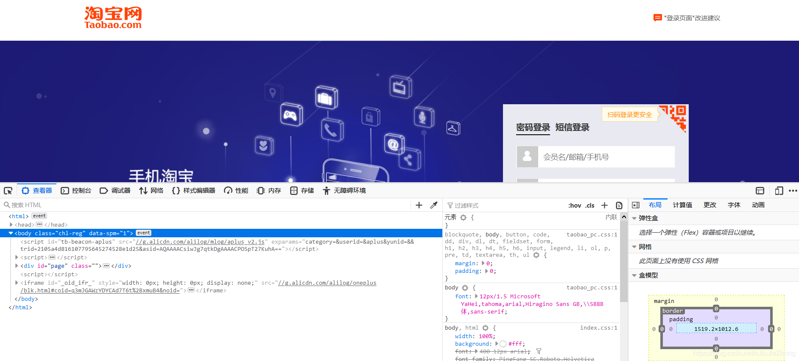Expand the background shorthand property arrow

[x=497, y=344]
